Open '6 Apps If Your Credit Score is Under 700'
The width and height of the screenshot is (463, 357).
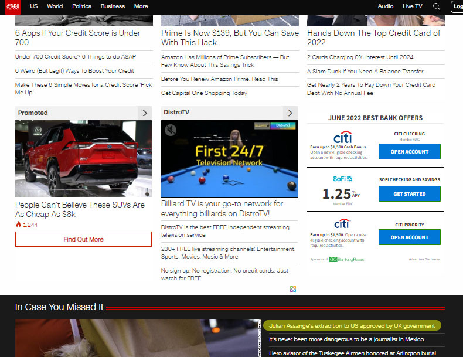point(78,38)
